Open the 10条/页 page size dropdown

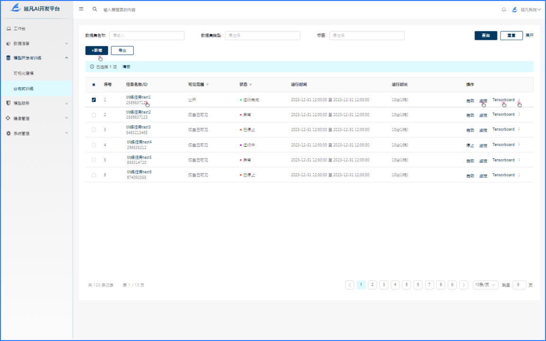486,285
